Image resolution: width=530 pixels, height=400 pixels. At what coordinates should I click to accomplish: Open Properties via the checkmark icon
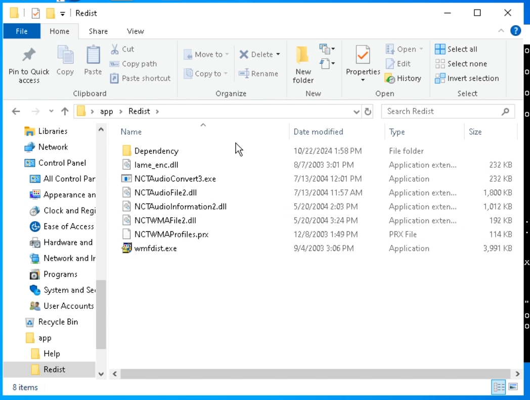click(363, 55)
